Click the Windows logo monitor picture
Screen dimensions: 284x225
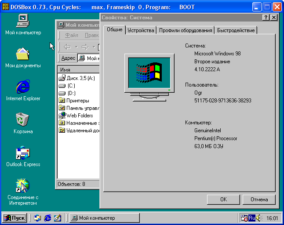point(149,77)
